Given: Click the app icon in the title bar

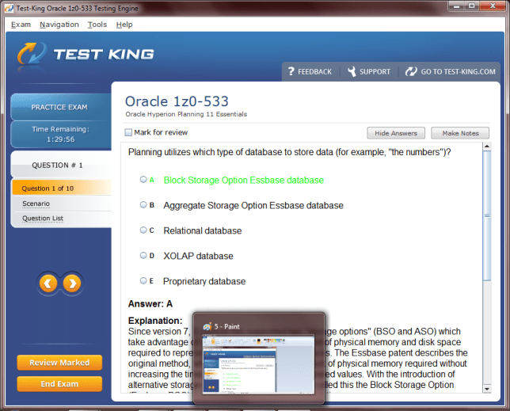Looking at the screenshot, I should coord(10,8).
